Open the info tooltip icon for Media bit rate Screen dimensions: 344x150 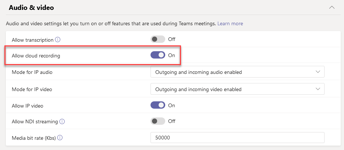point(60,138)
